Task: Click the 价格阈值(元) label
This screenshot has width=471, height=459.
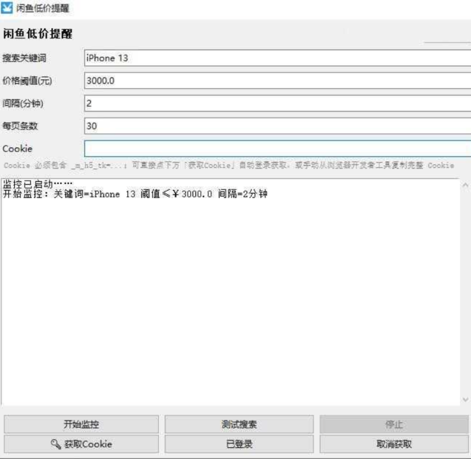Action: click(27, 81)
